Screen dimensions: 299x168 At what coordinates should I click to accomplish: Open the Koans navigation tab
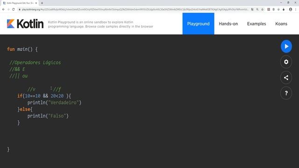281,24
